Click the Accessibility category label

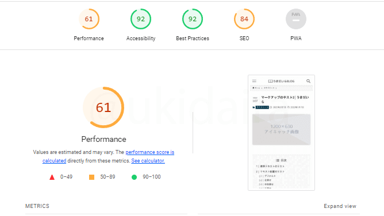click(141, 38)
